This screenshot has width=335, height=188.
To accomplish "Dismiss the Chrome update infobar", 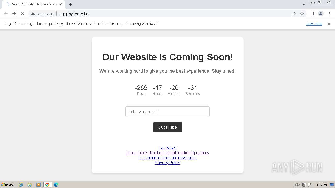I will coord(329,24).
